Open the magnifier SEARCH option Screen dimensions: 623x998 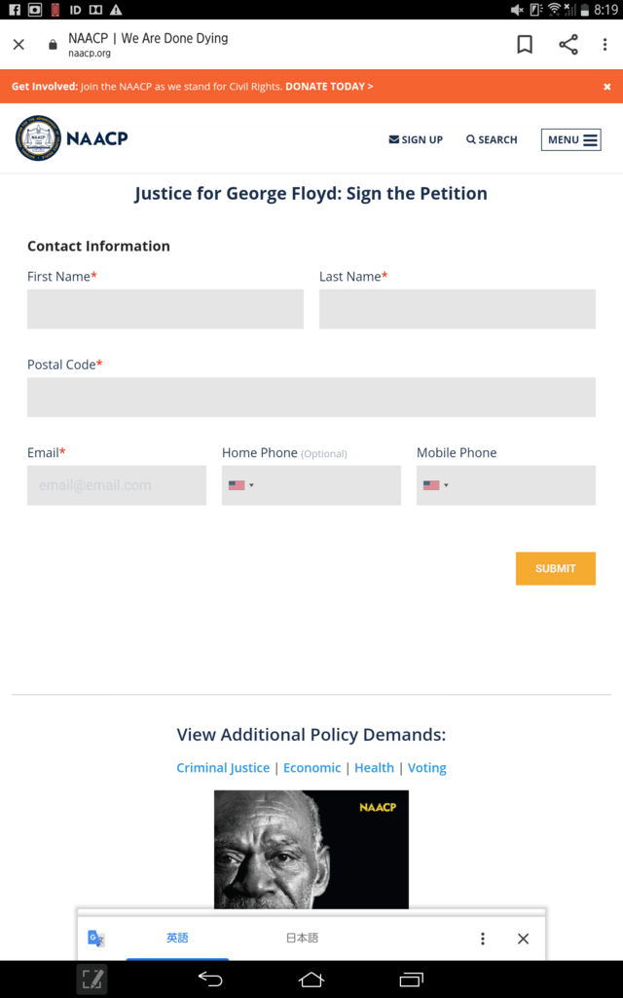492,139
